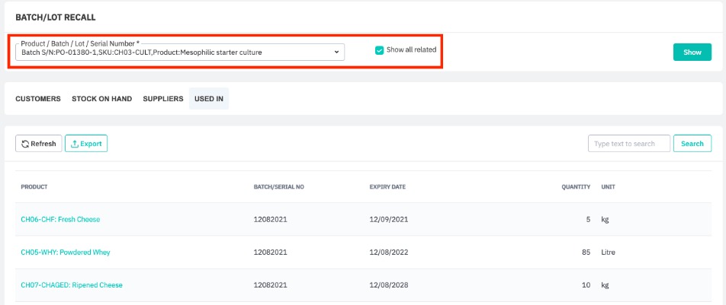Screen dimensions: 726x305
Task: Go to the Suppliers tab
Action: click(163, 99)
